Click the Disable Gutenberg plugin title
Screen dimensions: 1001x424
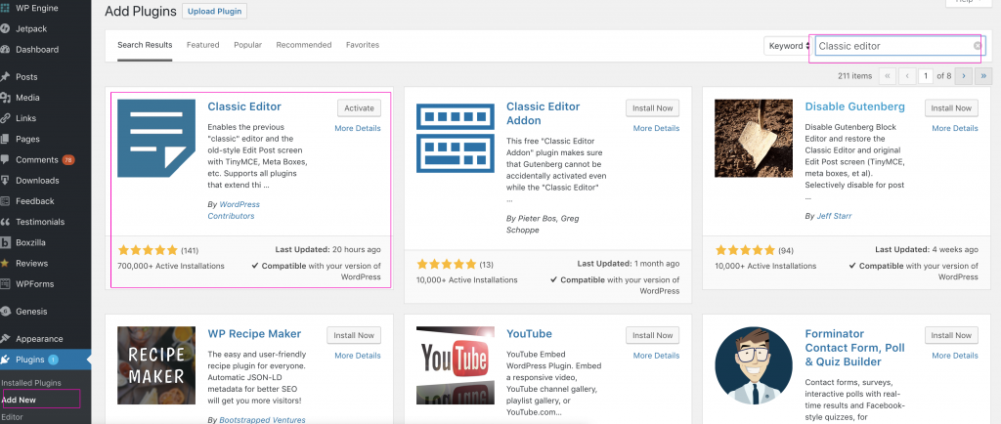point(854,106)
